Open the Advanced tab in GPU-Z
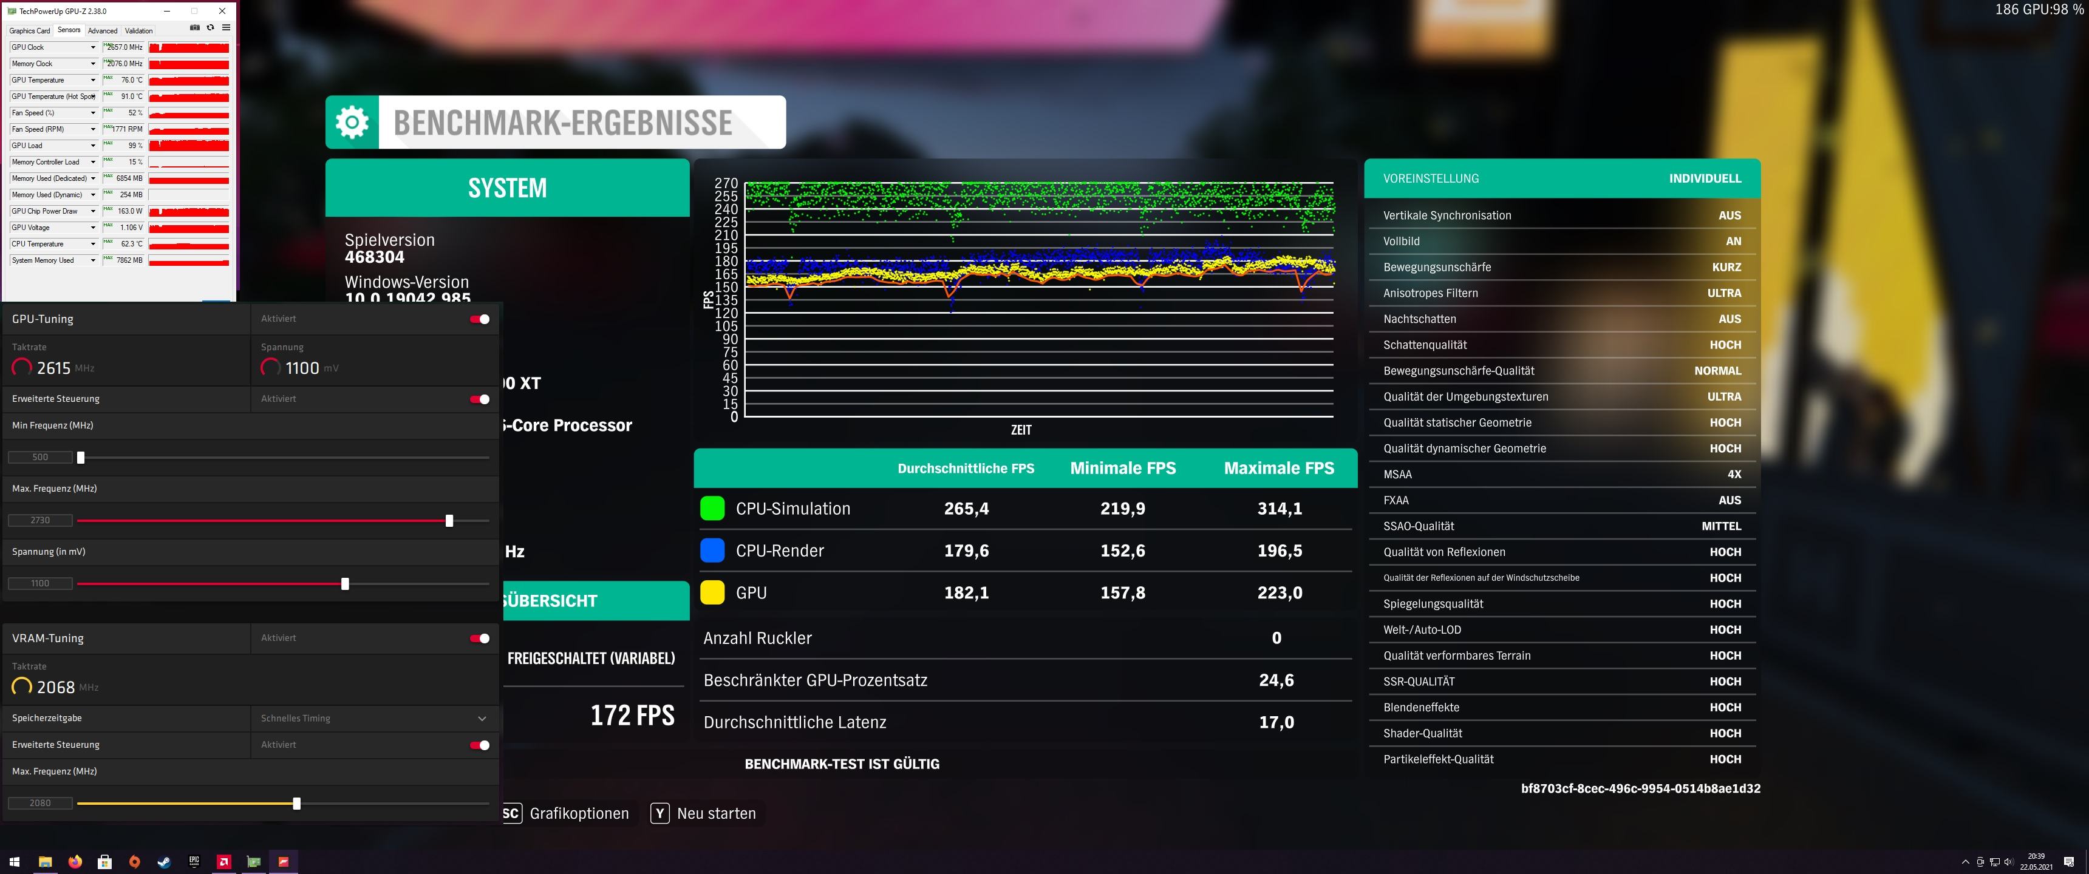The height and width of the screenshot is (874, 2089). [102, 31]
